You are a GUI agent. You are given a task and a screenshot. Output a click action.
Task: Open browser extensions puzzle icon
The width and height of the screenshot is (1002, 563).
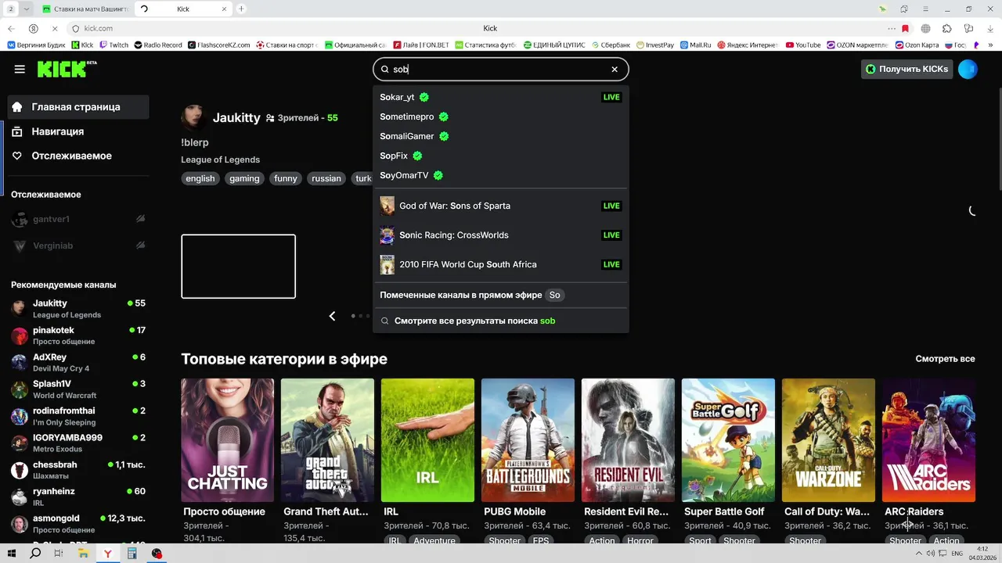[946, 28]
